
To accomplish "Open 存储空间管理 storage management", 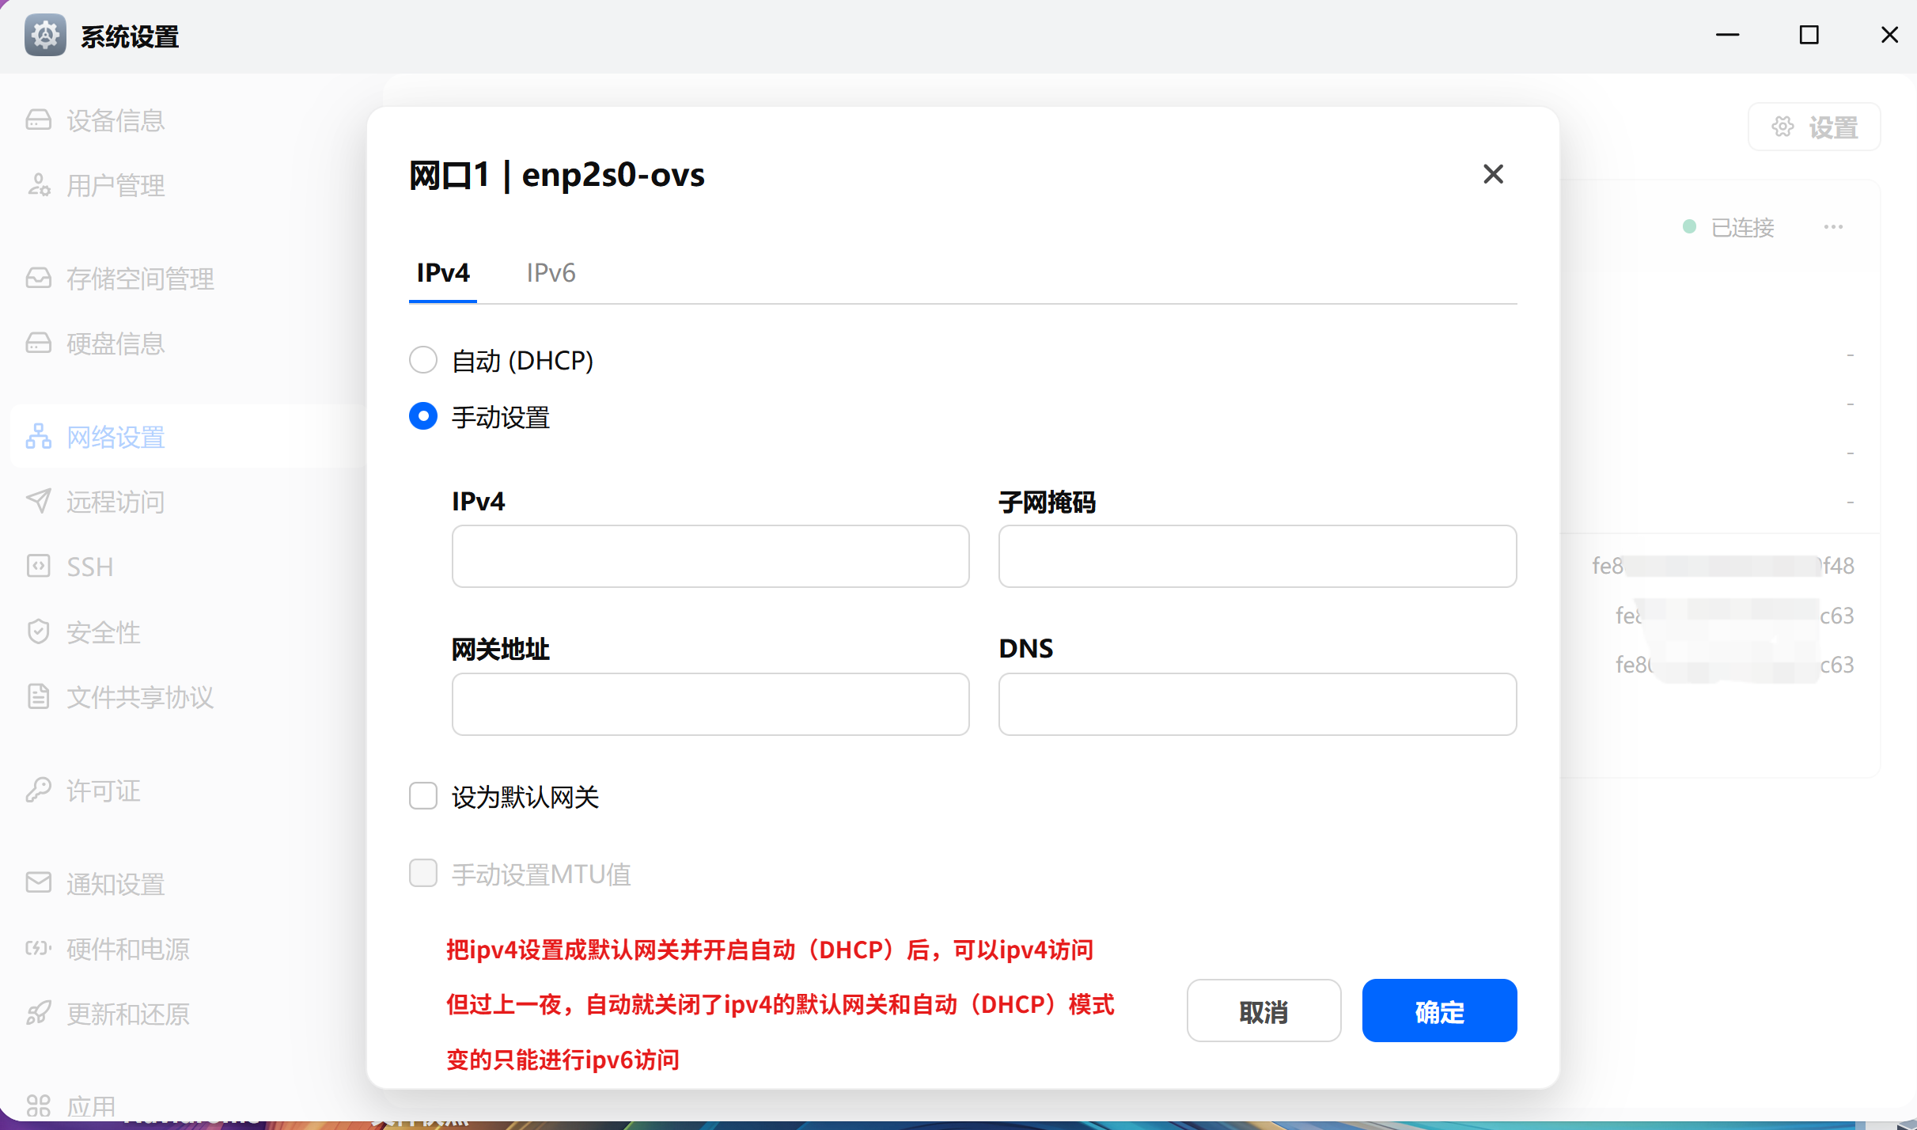I will point(139,278).
